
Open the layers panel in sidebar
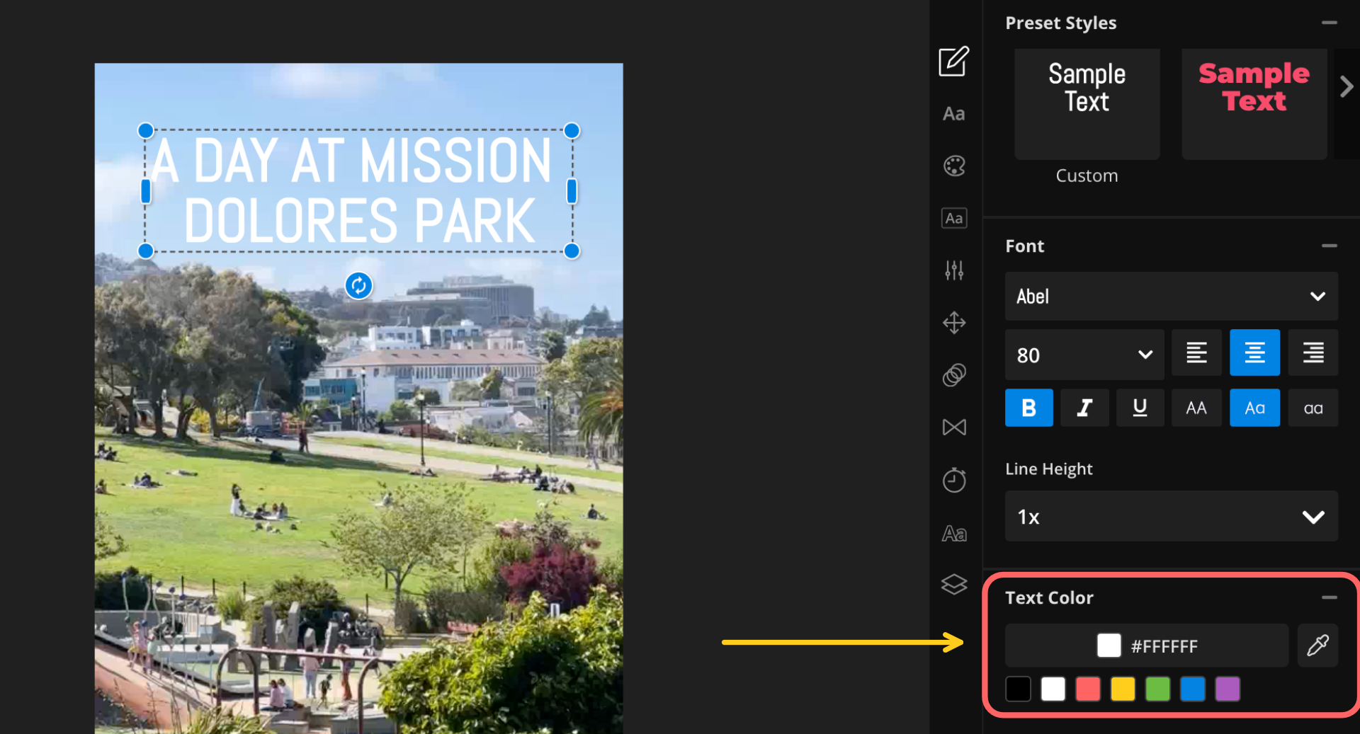point(954,584)
